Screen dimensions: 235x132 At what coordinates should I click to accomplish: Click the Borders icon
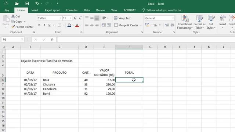[59, 25]
